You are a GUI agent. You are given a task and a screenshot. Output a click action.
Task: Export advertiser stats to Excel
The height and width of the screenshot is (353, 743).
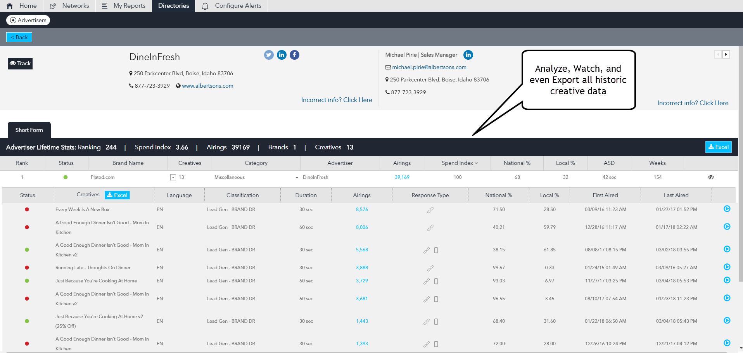[718, 147]
